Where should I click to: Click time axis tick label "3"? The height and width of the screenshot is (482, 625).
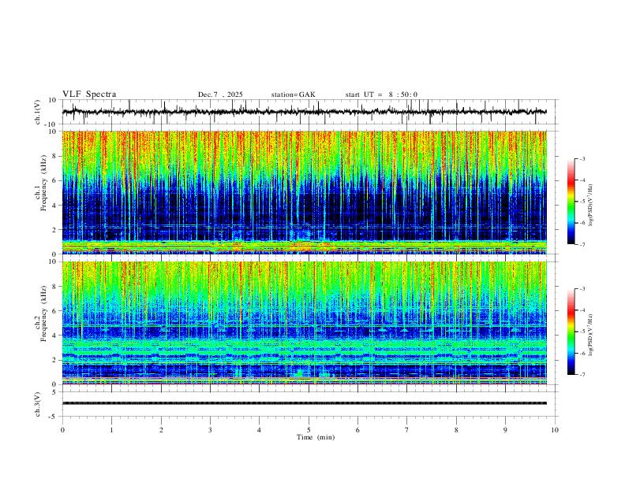(210, 430)
